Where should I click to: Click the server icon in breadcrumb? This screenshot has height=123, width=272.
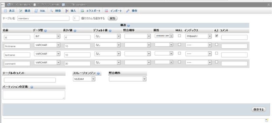point(9,5)
